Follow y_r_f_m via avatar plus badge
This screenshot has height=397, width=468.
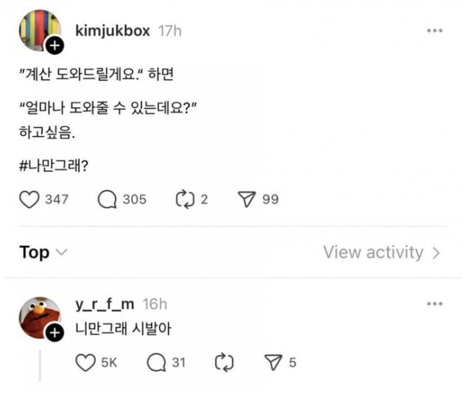tap(54, 333)
